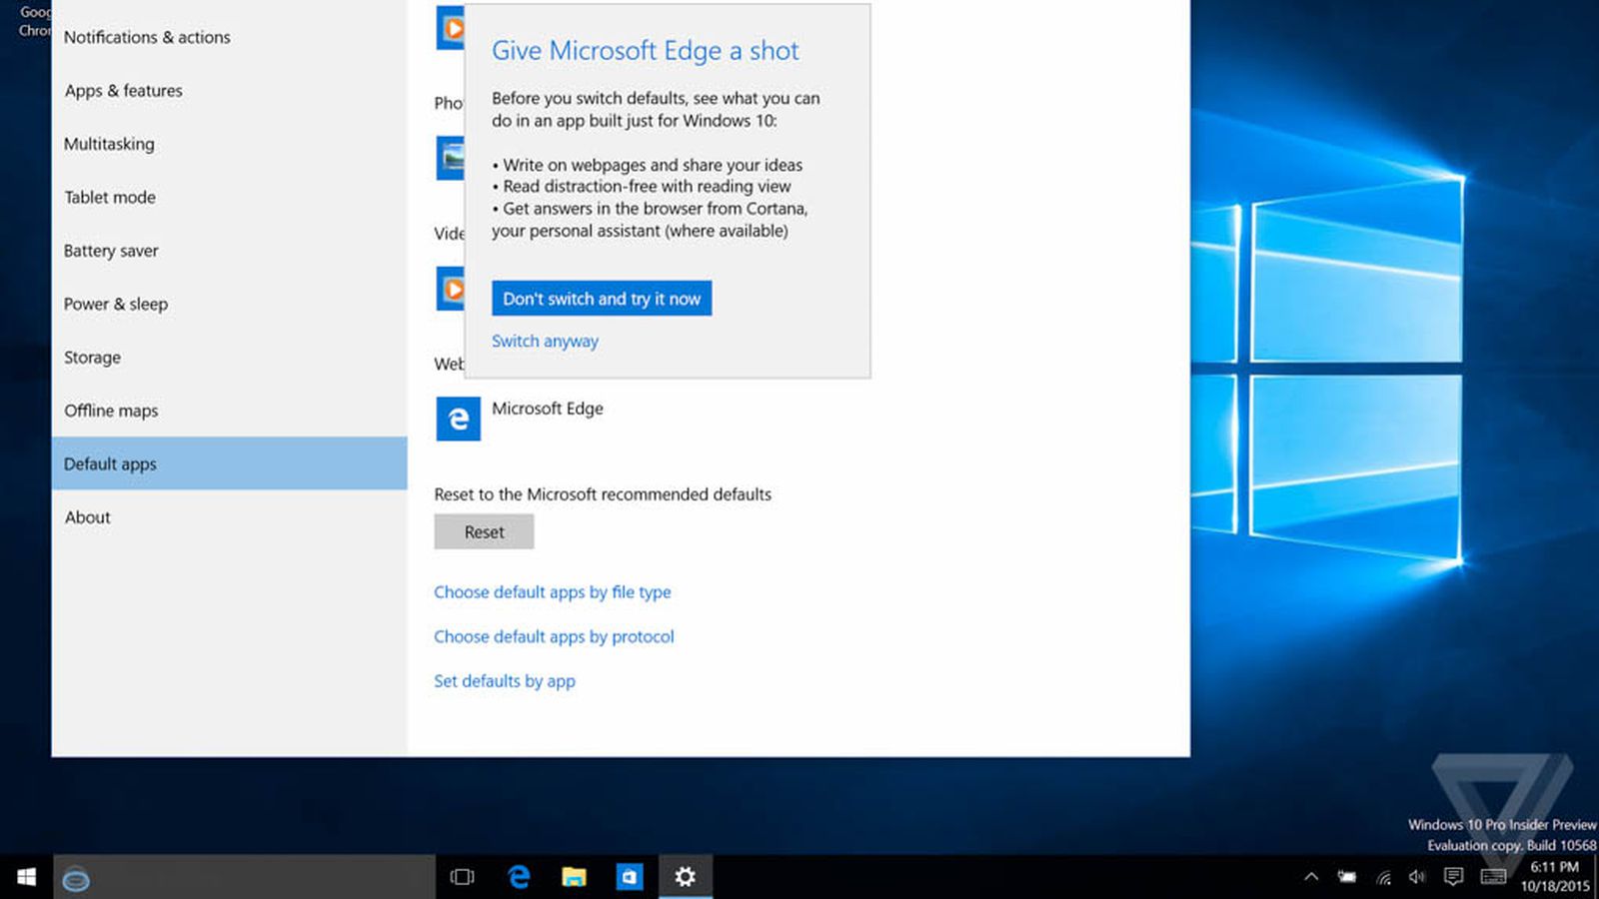The image size is (1599, 899).
Task: Click the Microsoft Edge web browser icon
Action: pos(458,419)
